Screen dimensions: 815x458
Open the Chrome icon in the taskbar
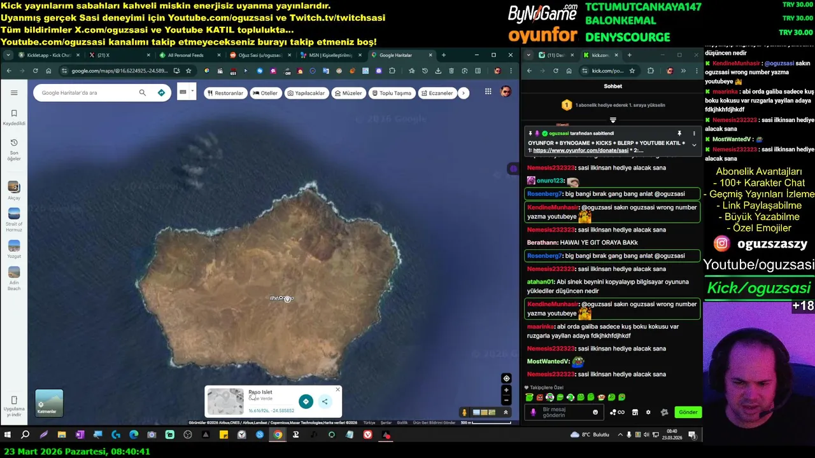(278, 435)
